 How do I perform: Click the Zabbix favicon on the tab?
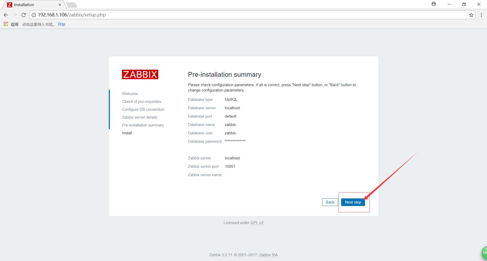9,5
